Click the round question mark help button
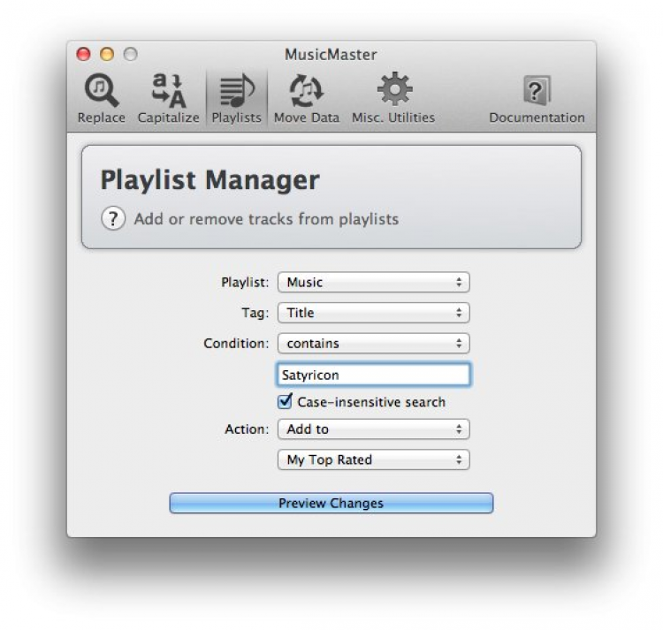Screen dimensions: 663x630 (x=113, y=218)
